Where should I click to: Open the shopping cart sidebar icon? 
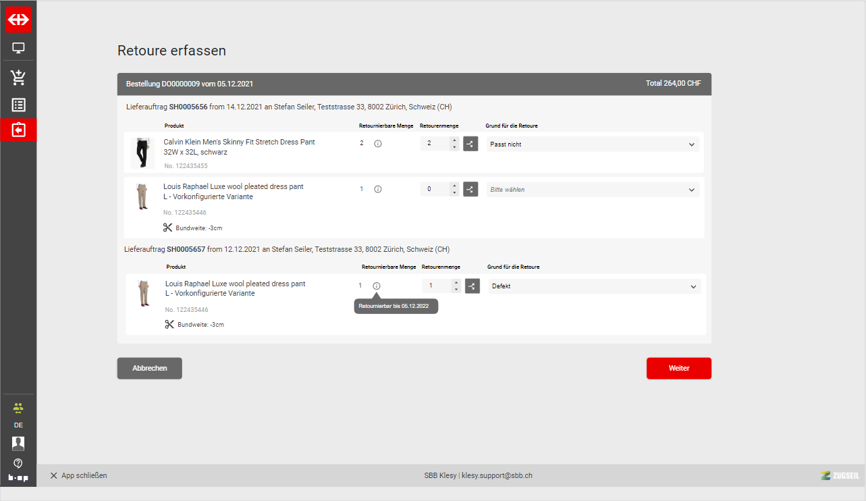18,77
